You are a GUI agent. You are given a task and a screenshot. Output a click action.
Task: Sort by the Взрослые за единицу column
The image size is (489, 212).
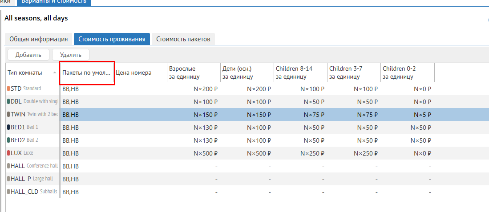193,72
